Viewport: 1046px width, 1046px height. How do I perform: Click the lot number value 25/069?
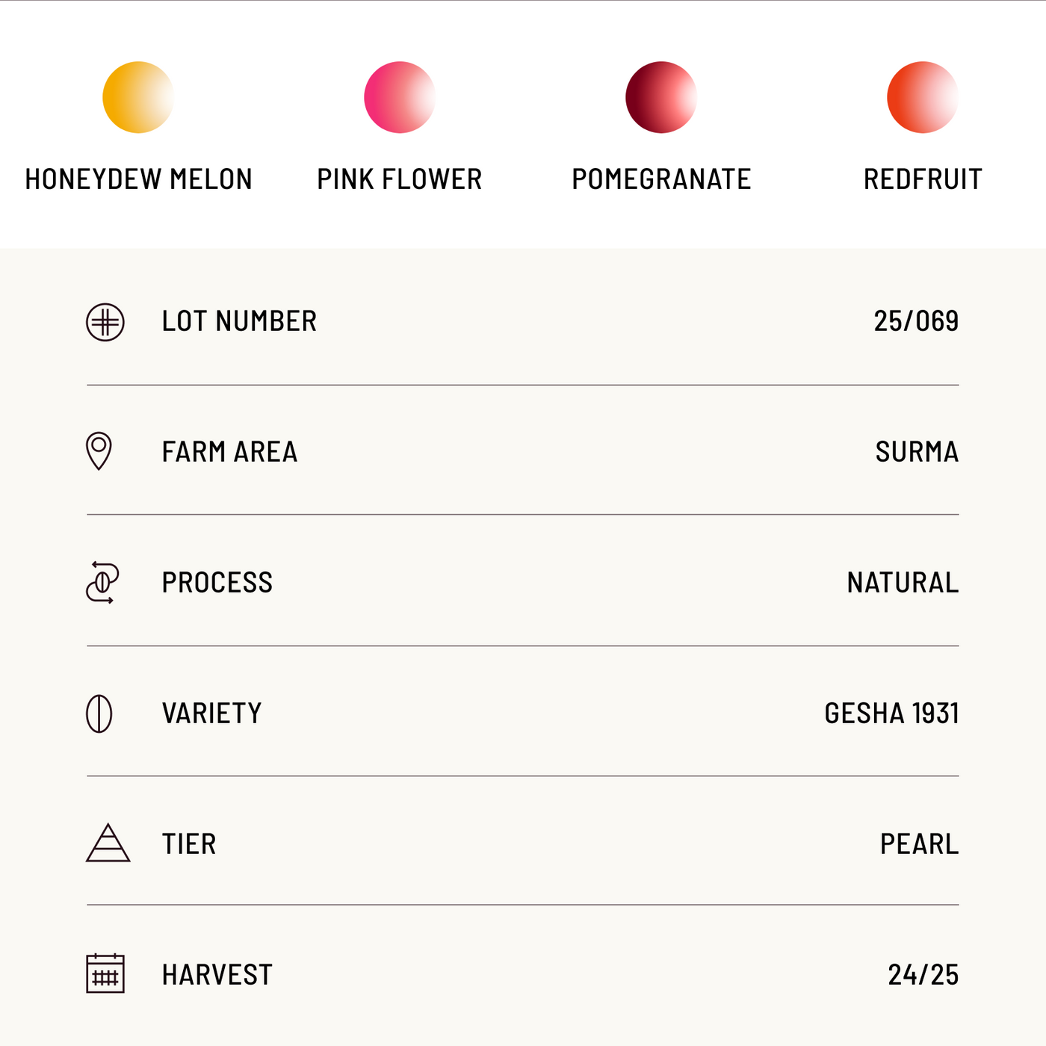coord(916,321)
